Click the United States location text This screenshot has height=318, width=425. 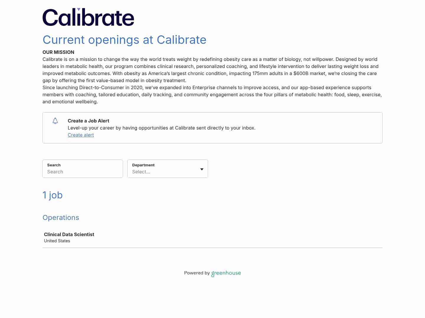tap(57, 241)
